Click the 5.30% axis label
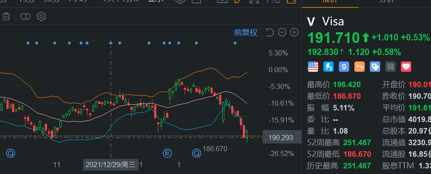The image size is (431, 174). (278, 53)
